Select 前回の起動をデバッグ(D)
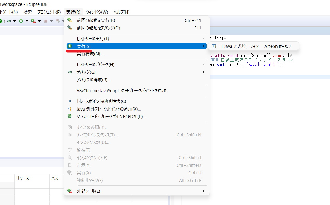The image size is (330, 205). coord(137,28)
